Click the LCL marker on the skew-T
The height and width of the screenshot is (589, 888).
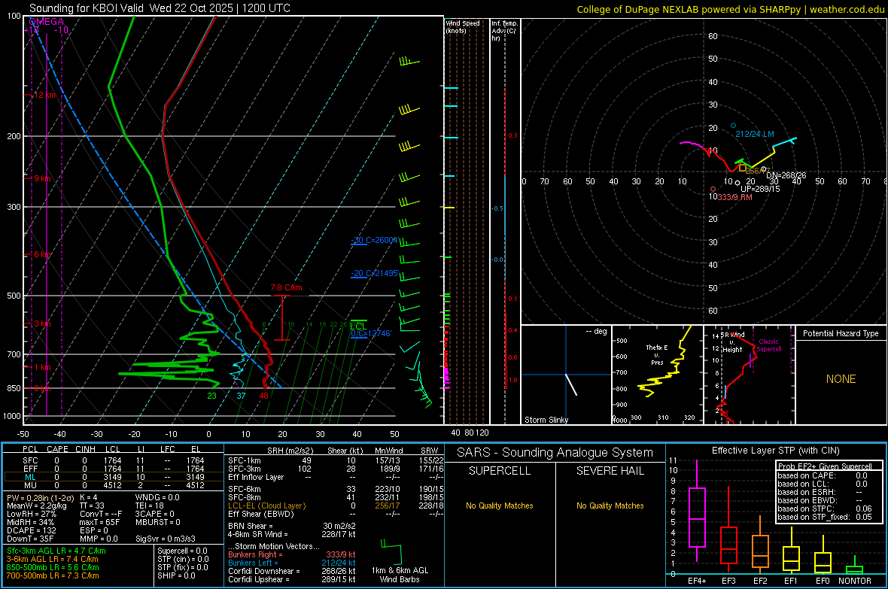coord(358,326)
